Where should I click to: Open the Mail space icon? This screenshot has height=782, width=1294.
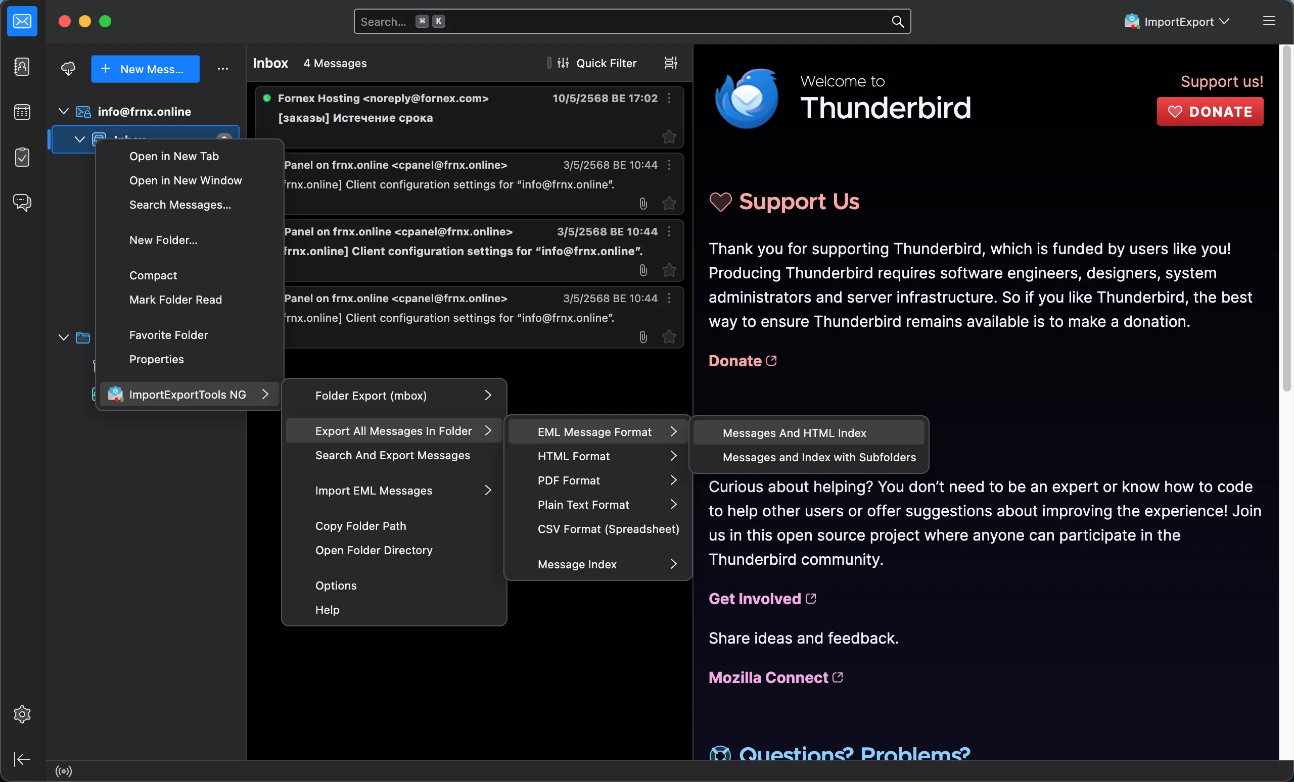coord(22,22)
